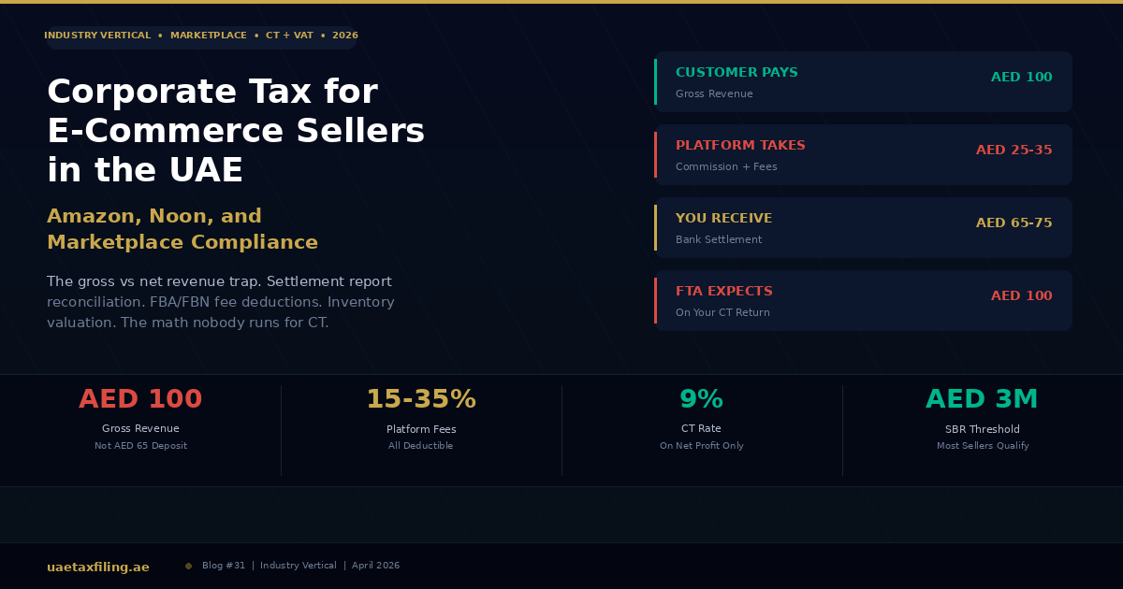Select the CUSTOMER PAYS card accent bar
This screenshot has height=589, width=1123.
[655, 81]
